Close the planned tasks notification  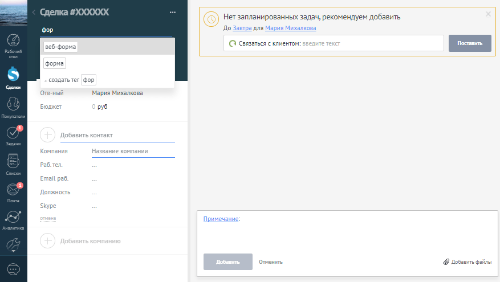[x=488, y=14]
